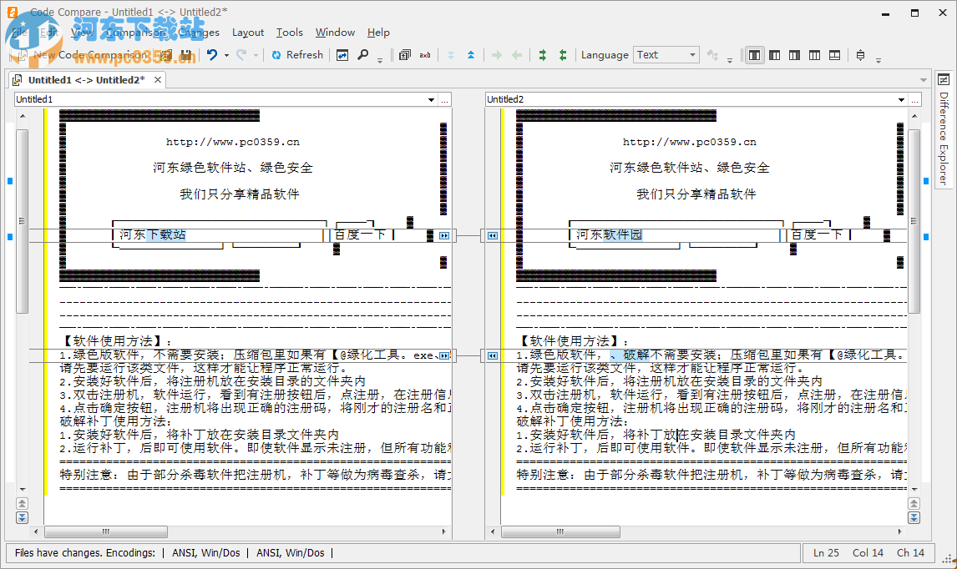Open the Untitled2 file path dropdown
The height and width of the screenshot is (569, 957).
coord(901,98)
